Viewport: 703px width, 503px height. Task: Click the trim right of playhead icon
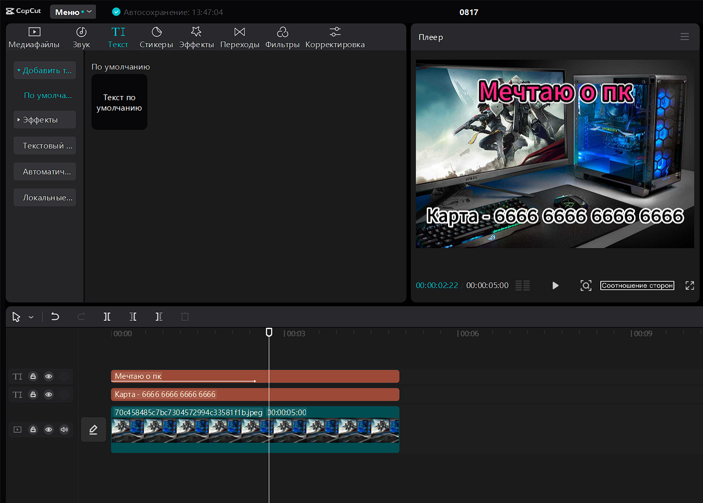point(159,317)
